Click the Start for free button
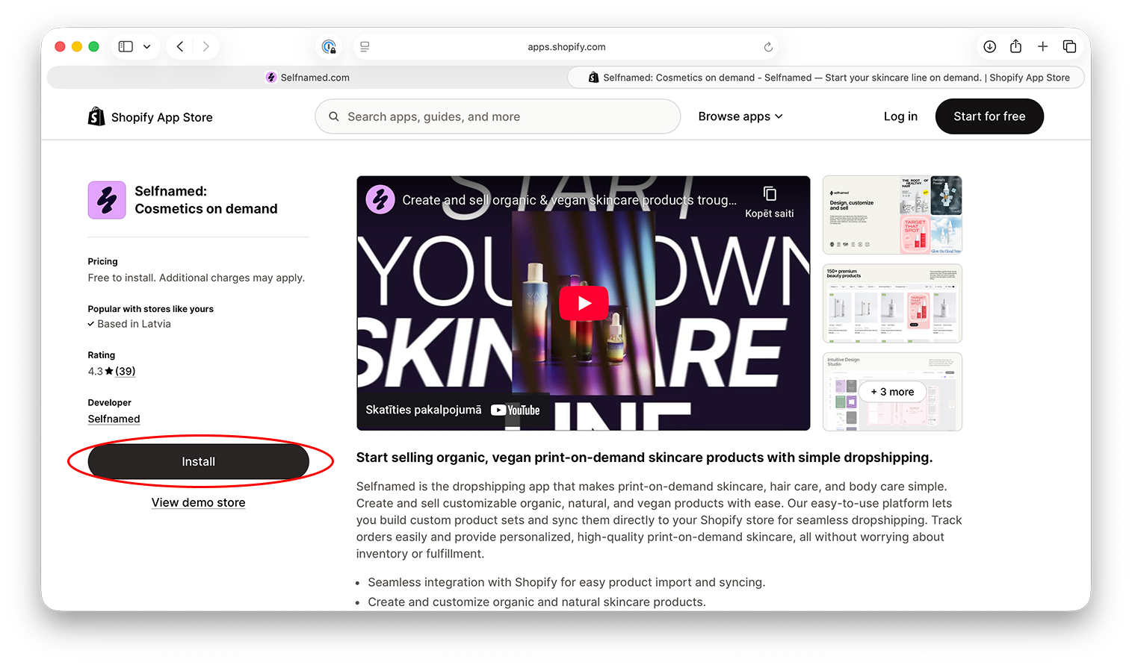1132x665 pixels. click(x=989, y=116)
